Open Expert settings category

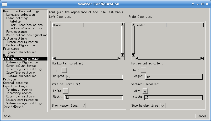tap(15, 86)
